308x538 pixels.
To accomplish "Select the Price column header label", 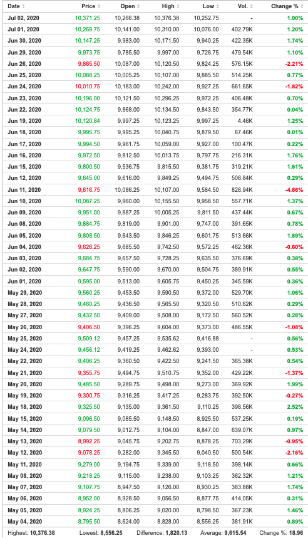I will 88,6.
